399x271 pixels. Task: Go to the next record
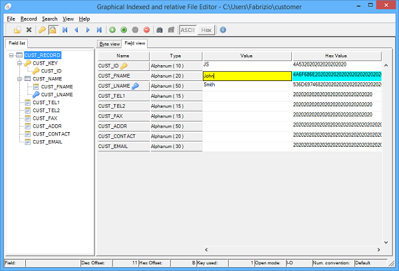click(x=88, y=30)
